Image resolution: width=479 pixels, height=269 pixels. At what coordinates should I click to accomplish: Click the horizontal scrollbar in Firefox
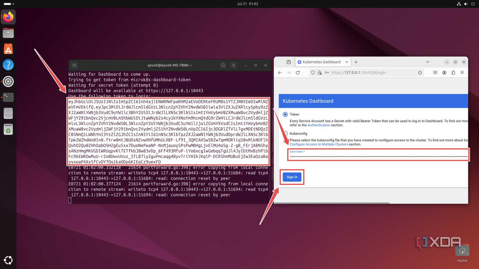(x=332, y=203)
